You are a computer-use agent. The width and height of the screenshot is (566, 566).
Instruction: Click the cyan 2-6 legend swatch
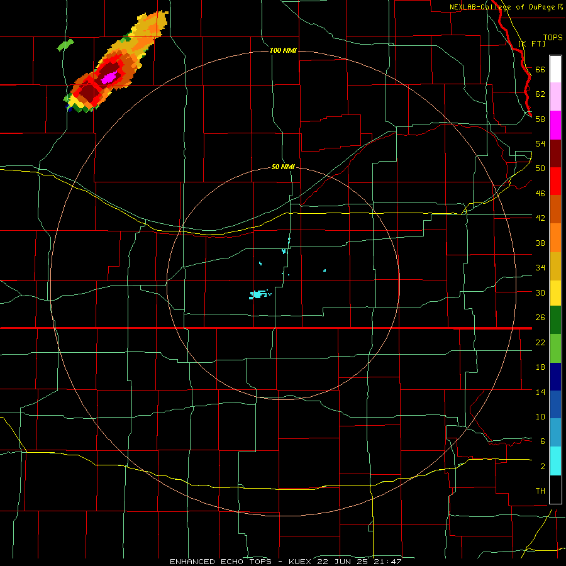pos(555,461)
